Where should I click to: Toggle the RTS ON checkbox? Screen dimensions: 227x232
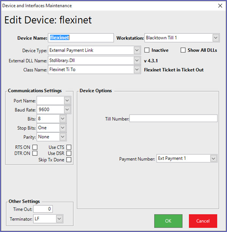click(x=35, y=147)
